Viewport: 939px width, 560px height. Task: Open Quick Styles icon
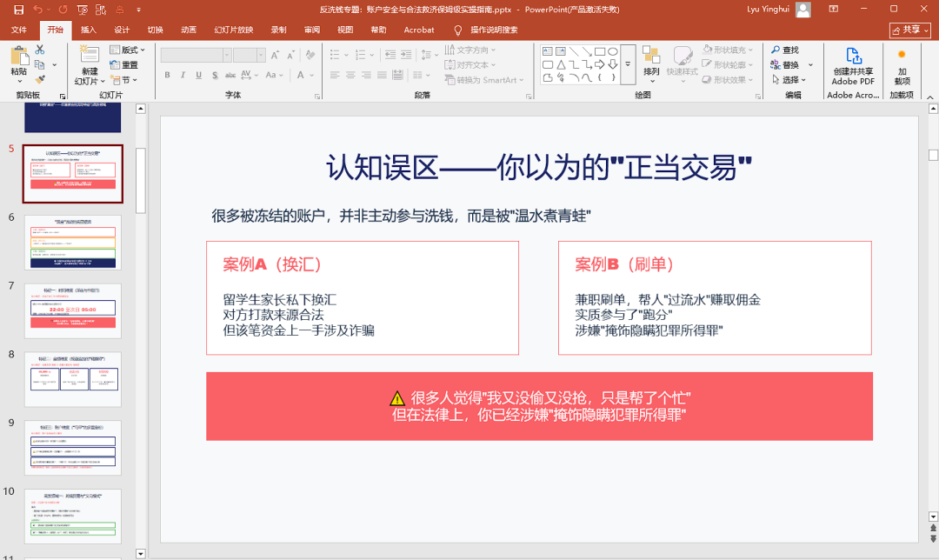click(683, 57)
